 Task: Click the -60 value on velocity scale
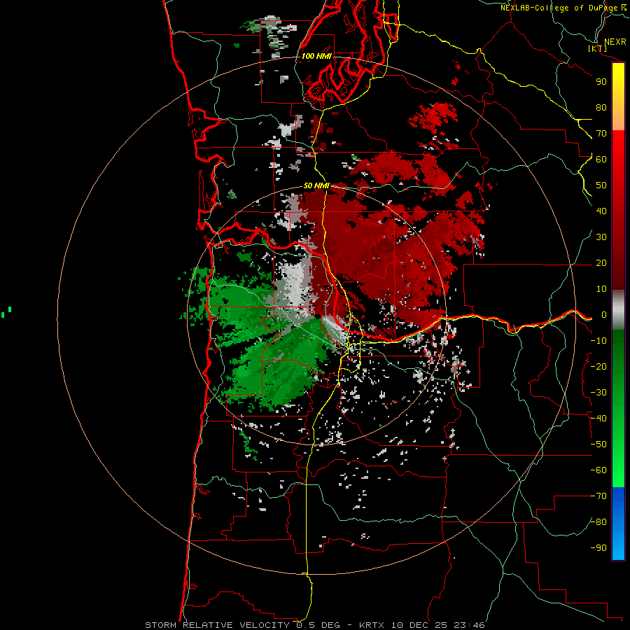(598, 470)
